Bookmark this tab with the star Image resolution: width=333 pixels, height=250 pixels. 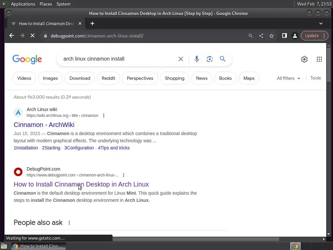point(272,36)
